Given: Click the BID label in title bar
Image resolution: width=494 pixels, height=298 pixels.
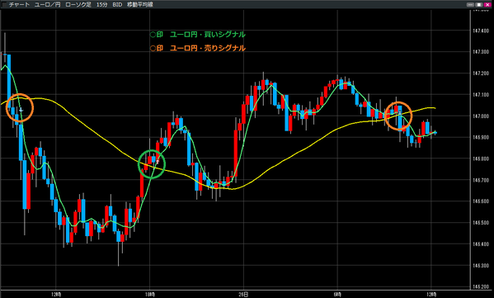Looking at the screenshot, I should [117, 5].
